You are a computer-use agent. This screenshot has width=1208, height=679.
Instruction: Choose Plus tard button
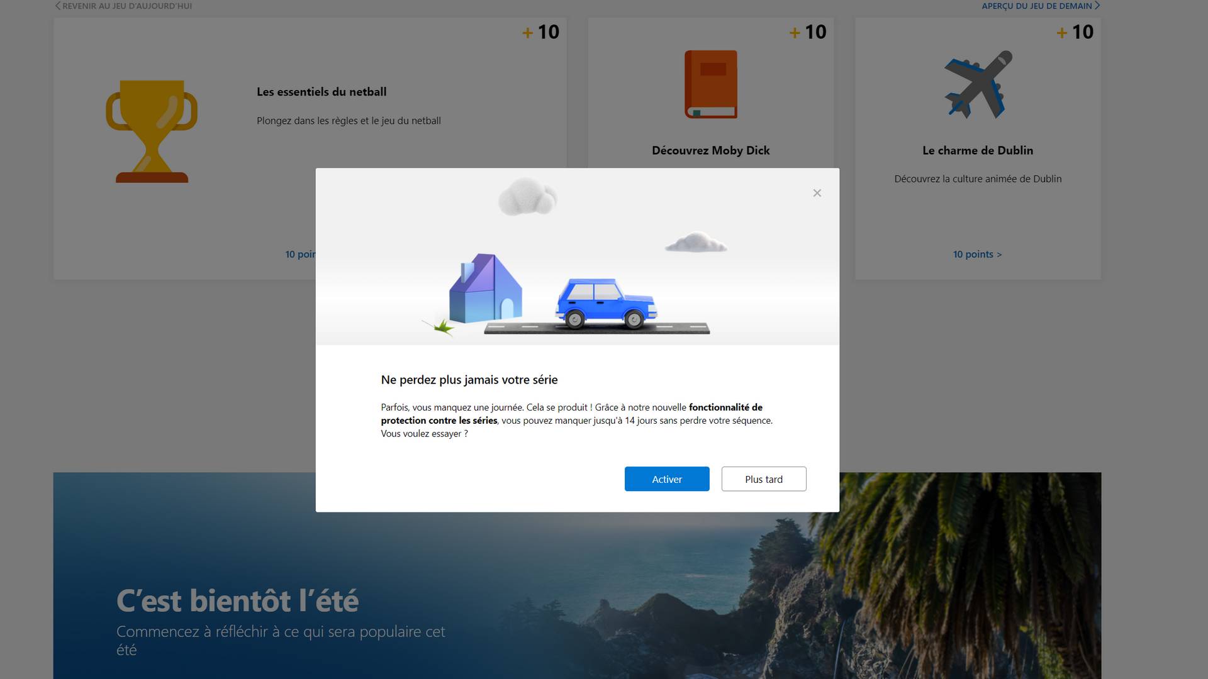(x=763, y=479)
